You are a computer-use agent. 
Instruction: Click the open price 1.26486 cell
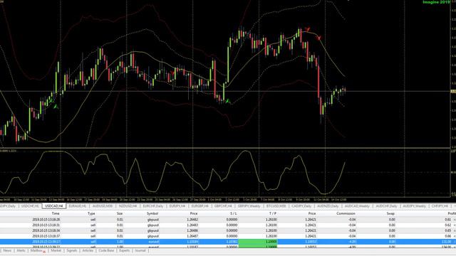click(192, 230)
